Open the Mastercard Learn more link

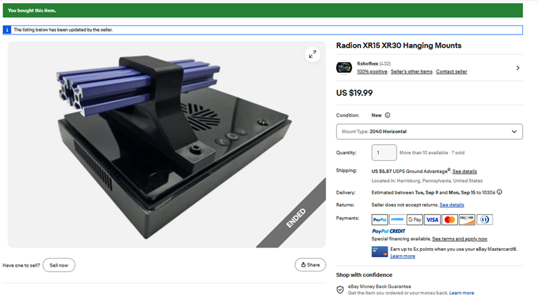(403, 256)
